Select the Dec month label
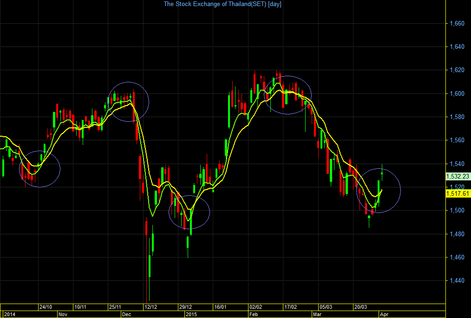This screenshot has height=318, width=471. (x=127, y=314)
